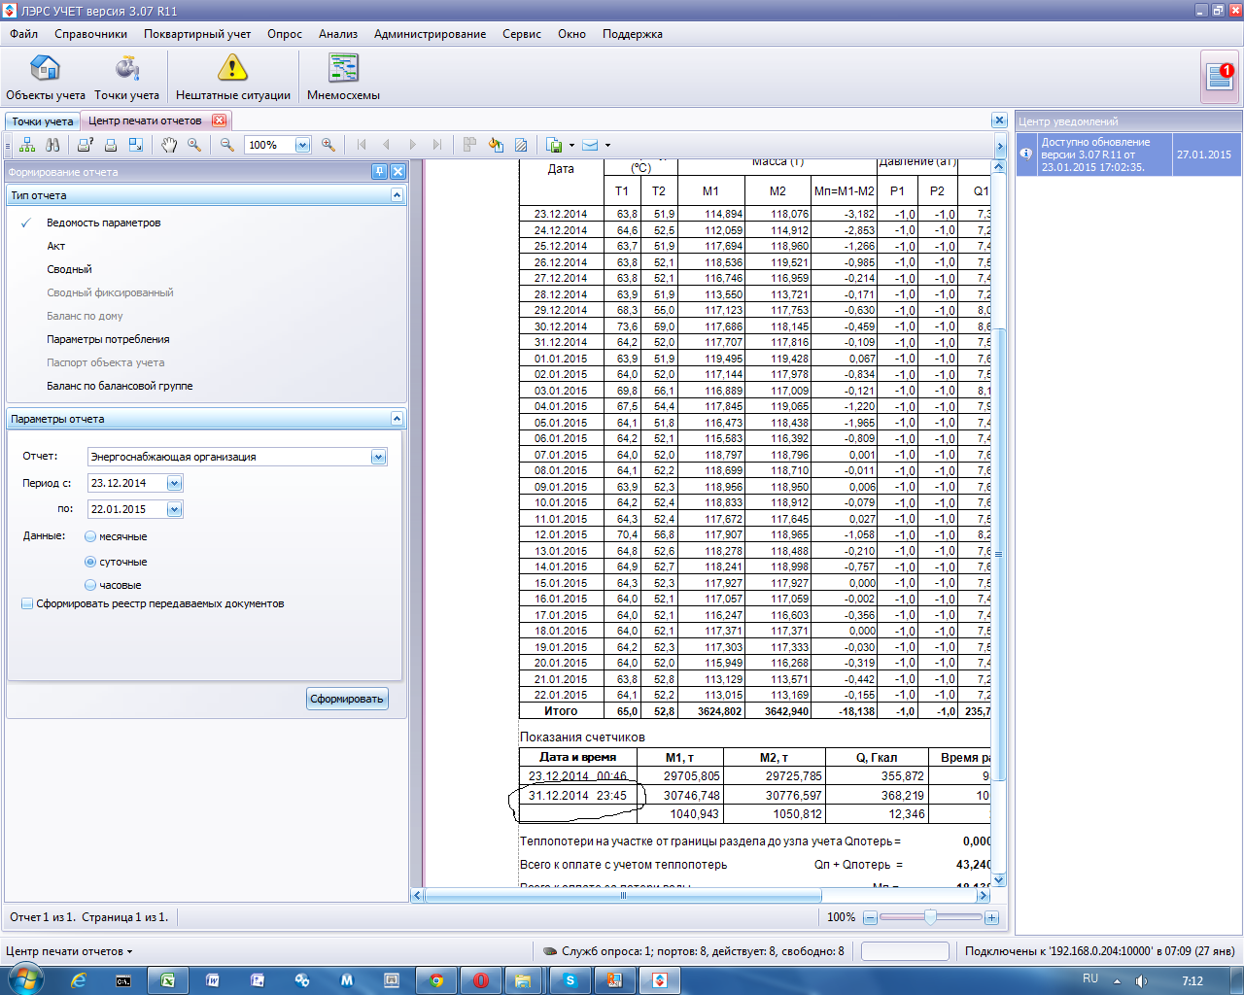Open the 100% zoom level dropdown
Image resolution: width=1244 pixels, height=995 pixels.
[x=302, y=145]
